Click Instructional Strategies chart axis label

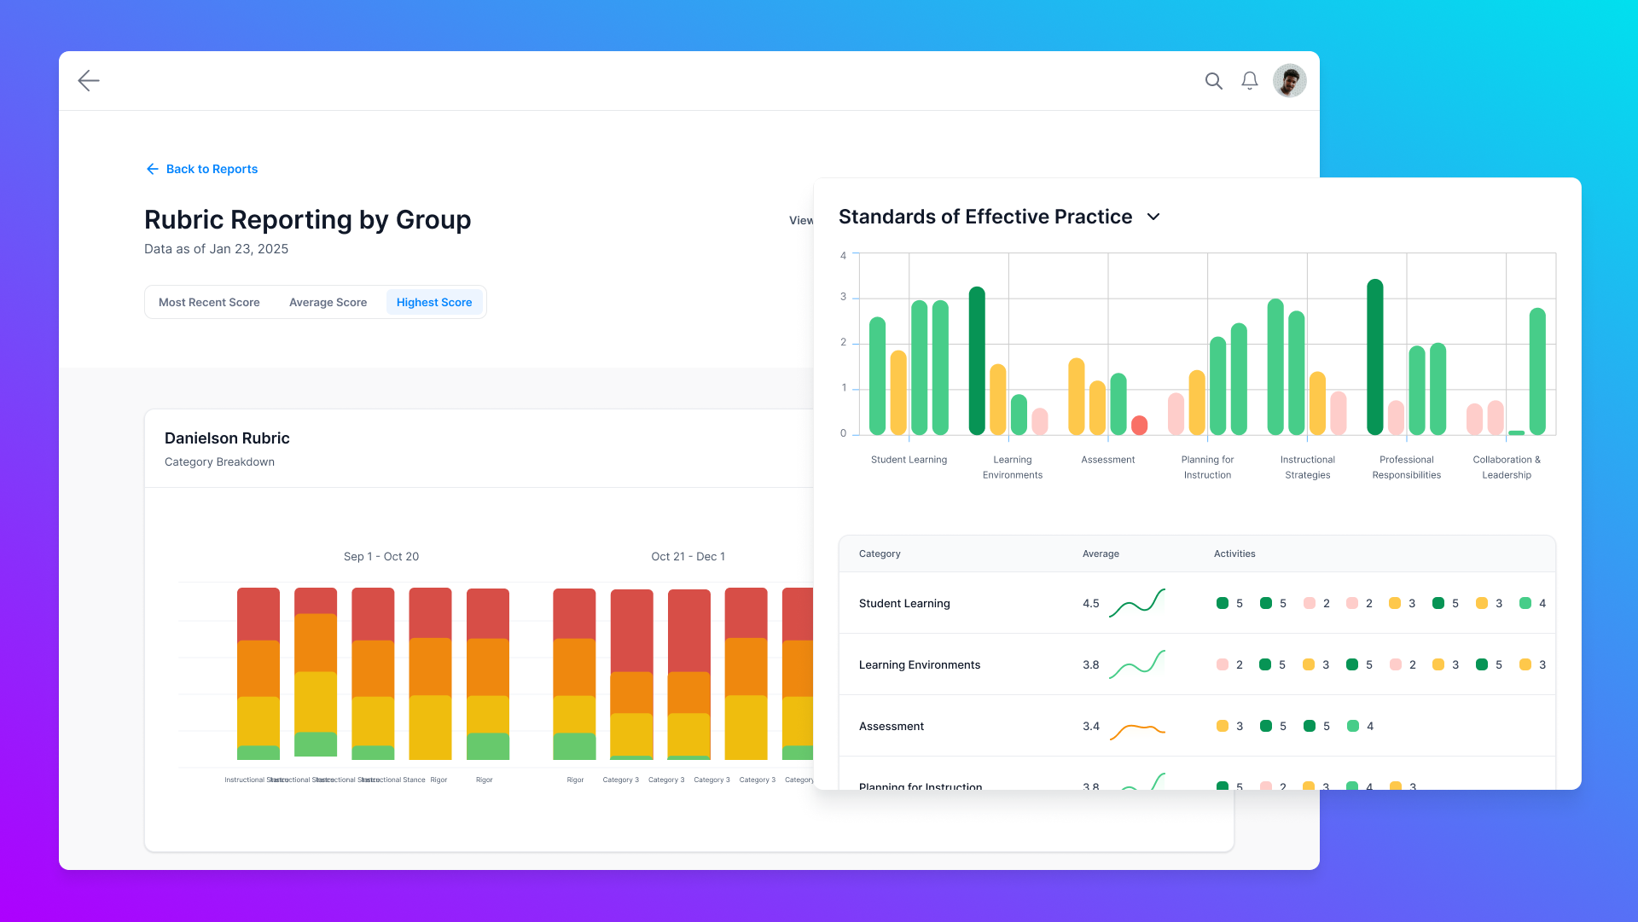point(1308,467)
